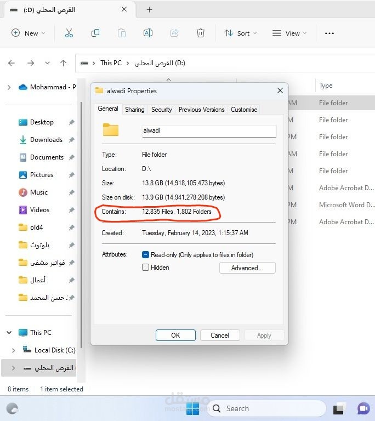
Task: Click the taskbar widgets icon
Action: [12, 408]
